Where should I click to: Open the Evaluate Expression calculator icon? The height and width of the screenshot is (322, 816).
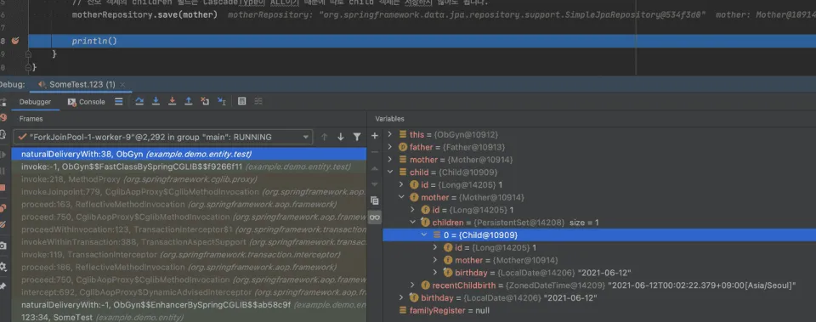(242, 101)
